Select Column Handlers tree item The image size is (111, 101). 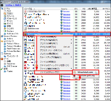click(14, 51)
